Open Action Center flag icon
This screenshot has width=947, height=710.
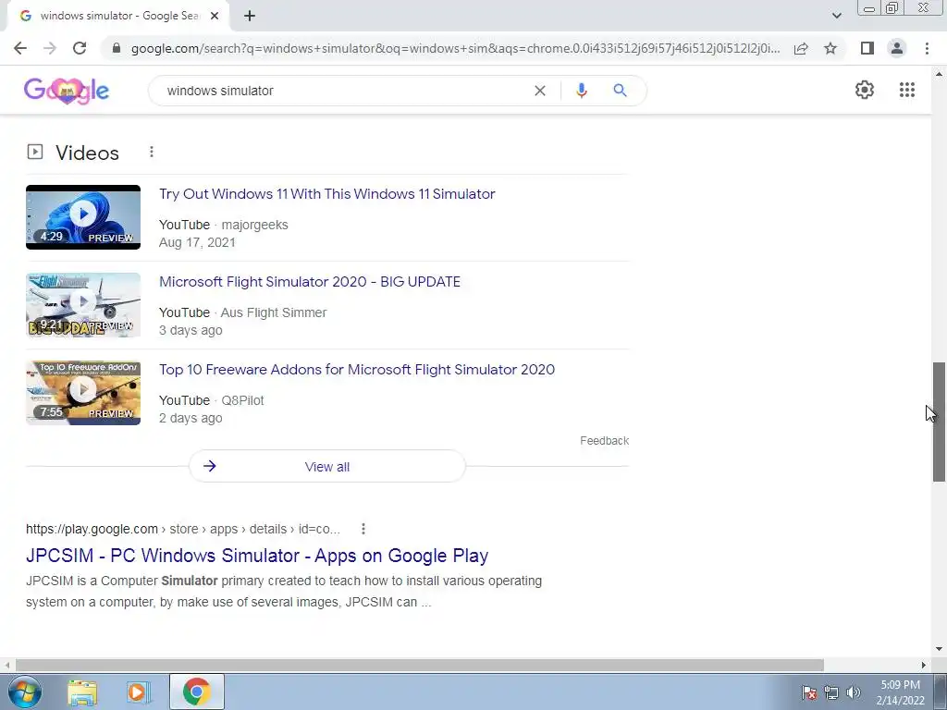coord(809,692)
